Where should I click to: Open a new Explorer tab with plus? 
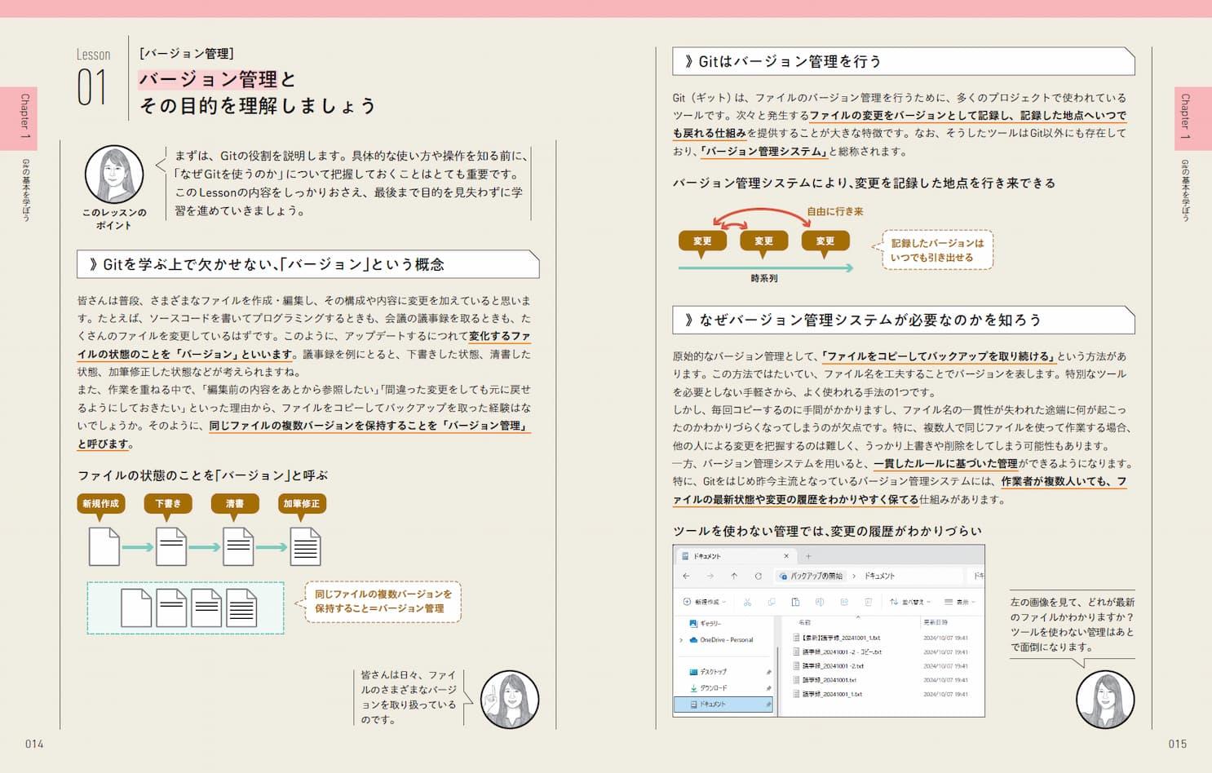click(808, 556)
